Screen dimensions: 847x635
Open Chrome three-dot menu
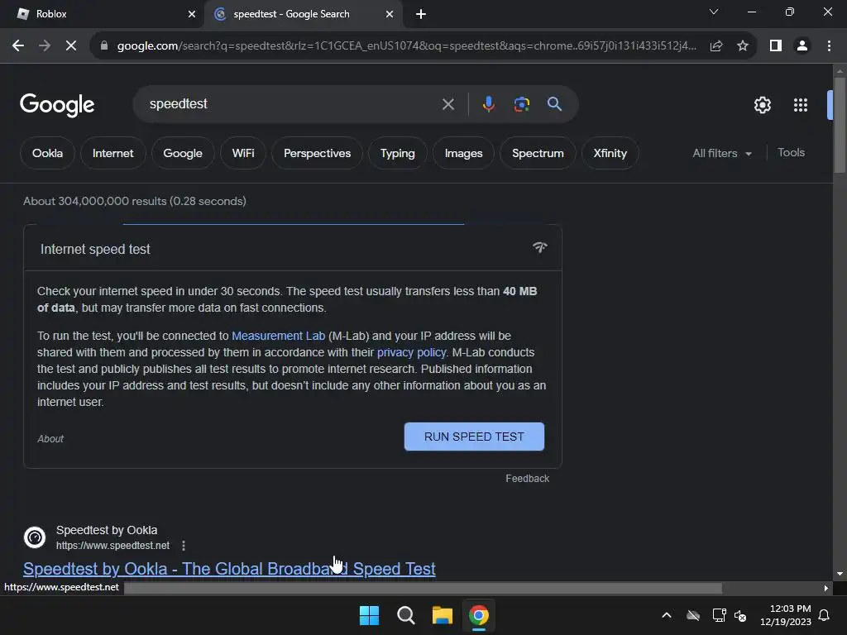point(829,46)
